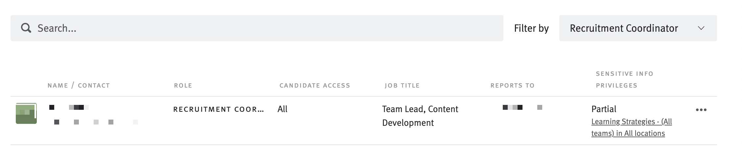The image size is (742, 149).
Task: Click the blurred user name in the row
Action: click(69, 107)
